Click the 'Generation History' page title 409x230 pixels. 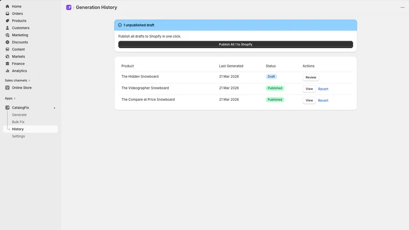pos(97,7)
